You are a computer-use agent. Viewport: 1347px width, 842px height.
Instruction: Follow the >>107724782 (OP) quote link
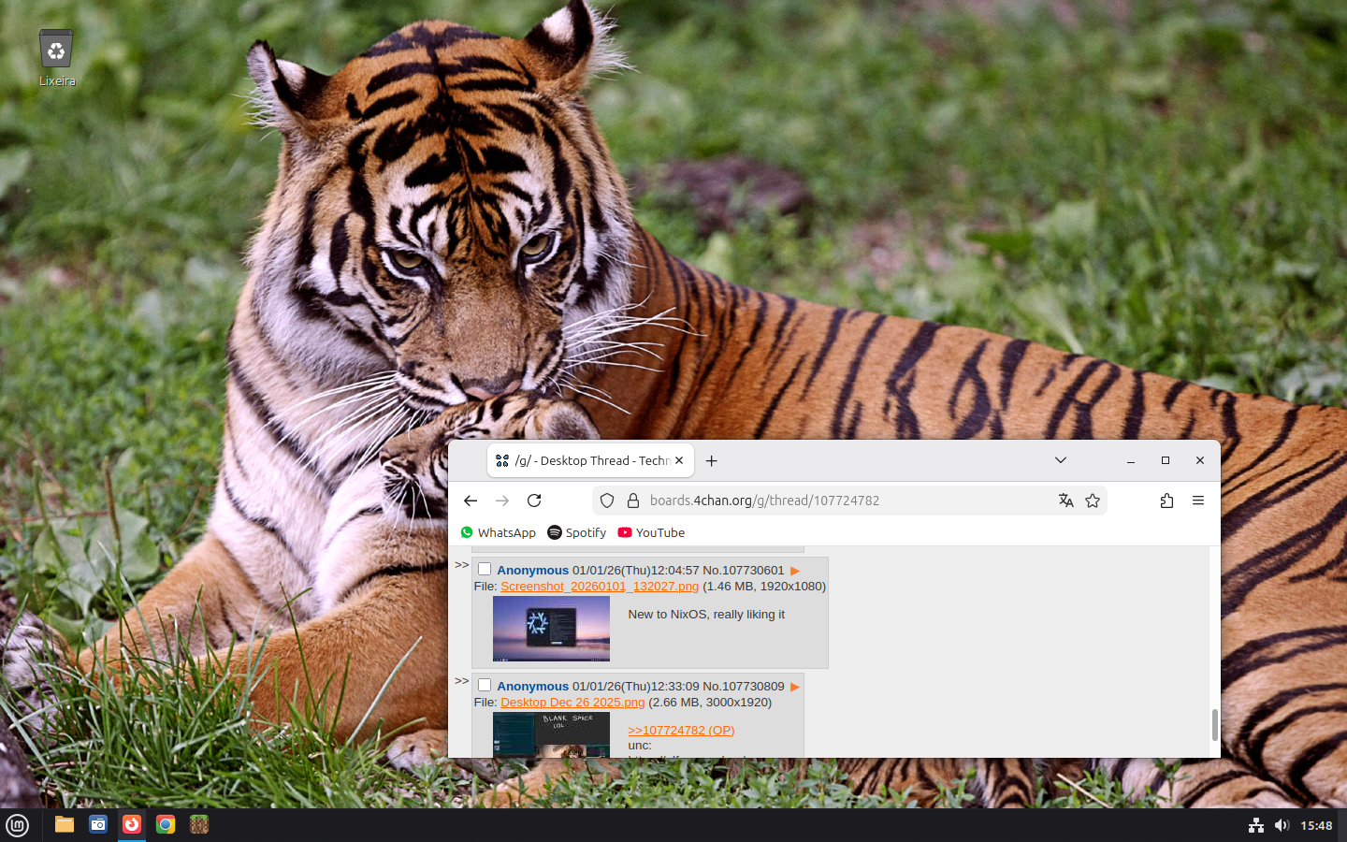click(x=681, y=731)
